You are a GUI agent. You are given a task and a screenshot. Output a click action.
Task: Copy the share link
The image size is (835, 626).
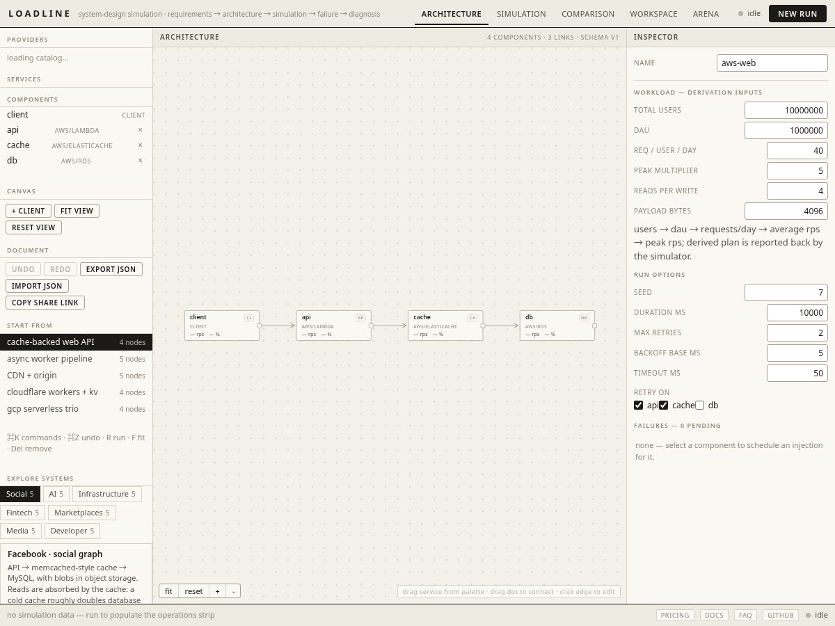(x=45, y=303)
